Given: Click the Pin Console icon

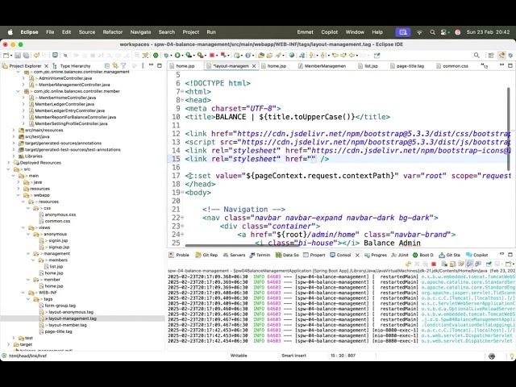Looking at the screenshot, I should pyautogui.click(x=489, y=264).
